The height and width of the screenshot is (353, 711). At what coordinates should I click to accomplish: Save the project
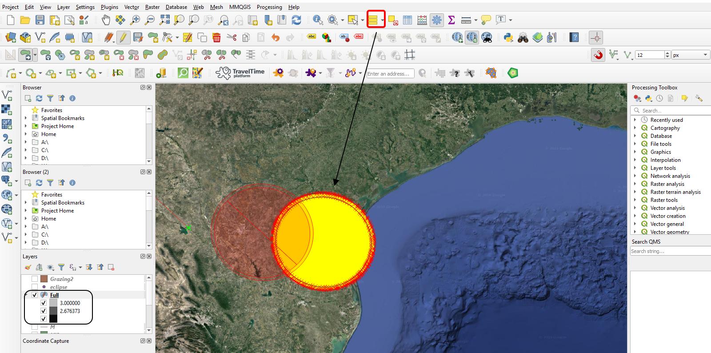(40, 20)
